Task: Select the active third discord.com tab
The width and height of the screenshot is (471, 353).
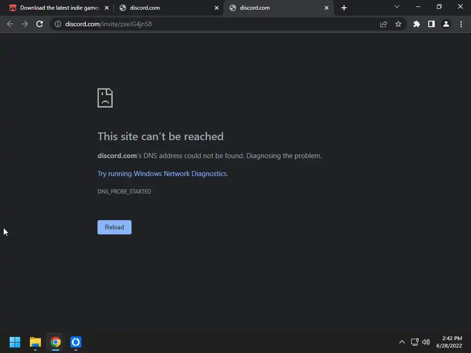Action: tap(279, 8)
